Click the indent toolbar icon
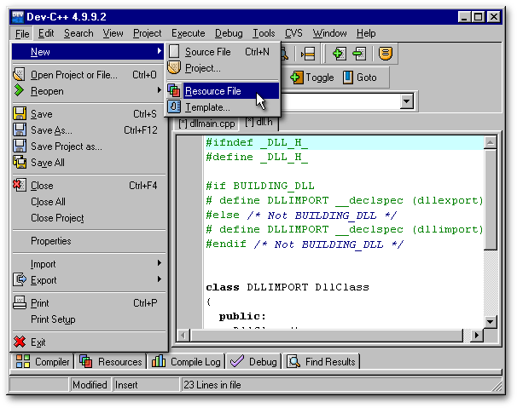This screenshot has height=408, width=517. pos(308,54)
